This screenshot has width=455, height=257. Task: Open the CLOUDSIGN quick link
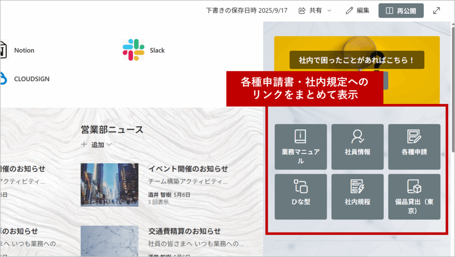click(x=32, y=79)
